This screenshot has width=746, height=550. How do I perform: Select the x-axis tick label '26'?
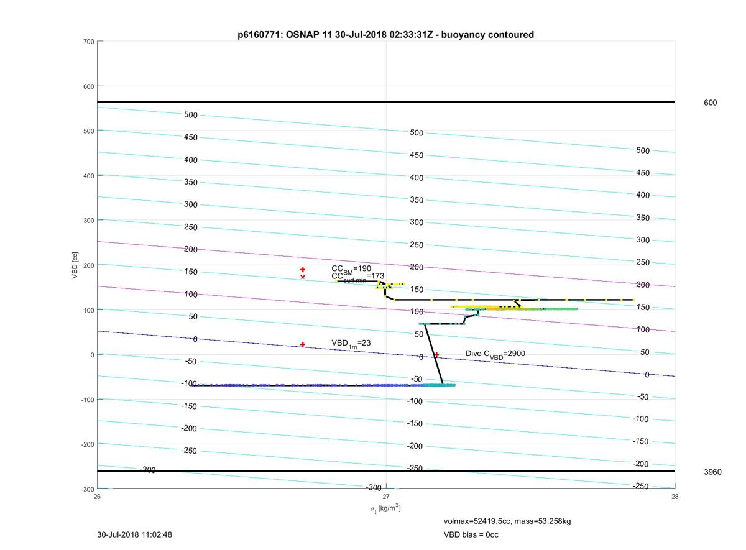pyautogui.click(x=97, y=497)
